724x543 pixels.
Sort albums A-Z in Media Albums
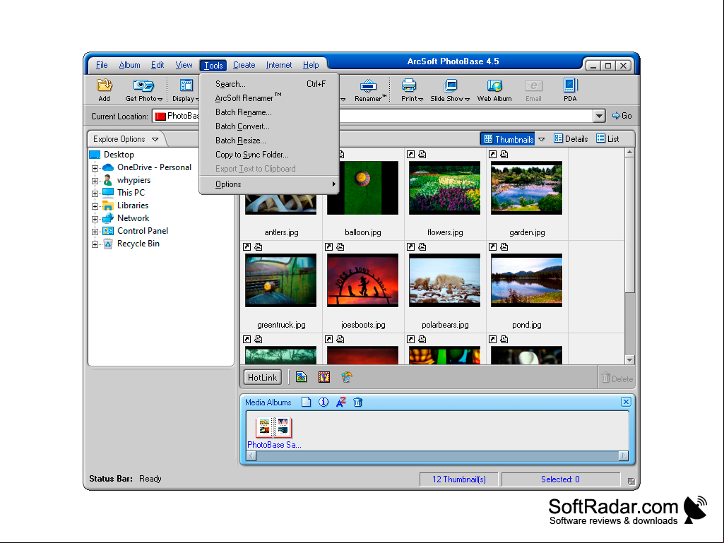[340, 402]
